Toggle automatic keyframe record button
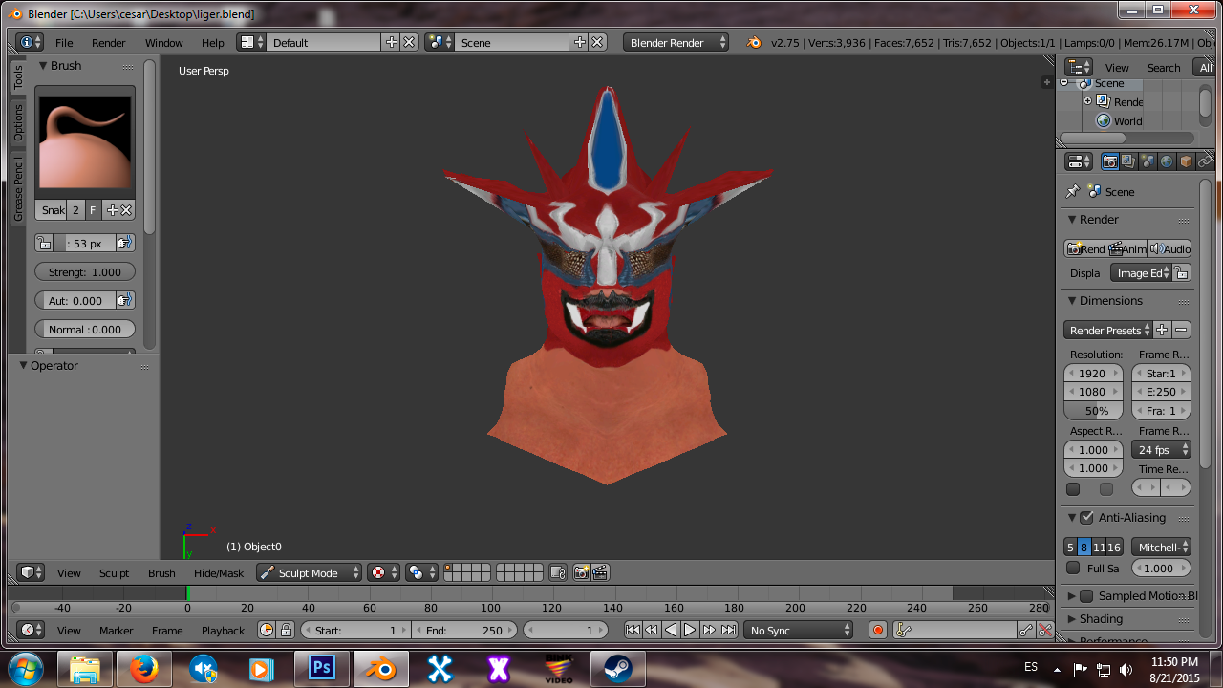1223x688 pixels. point(878,630)
